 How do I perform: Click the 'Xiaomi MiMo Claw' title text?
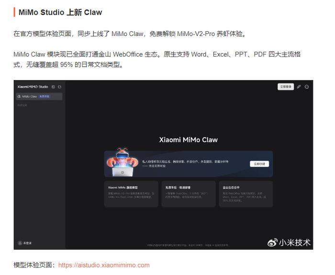pyautogui.click(x=189, y=139)
